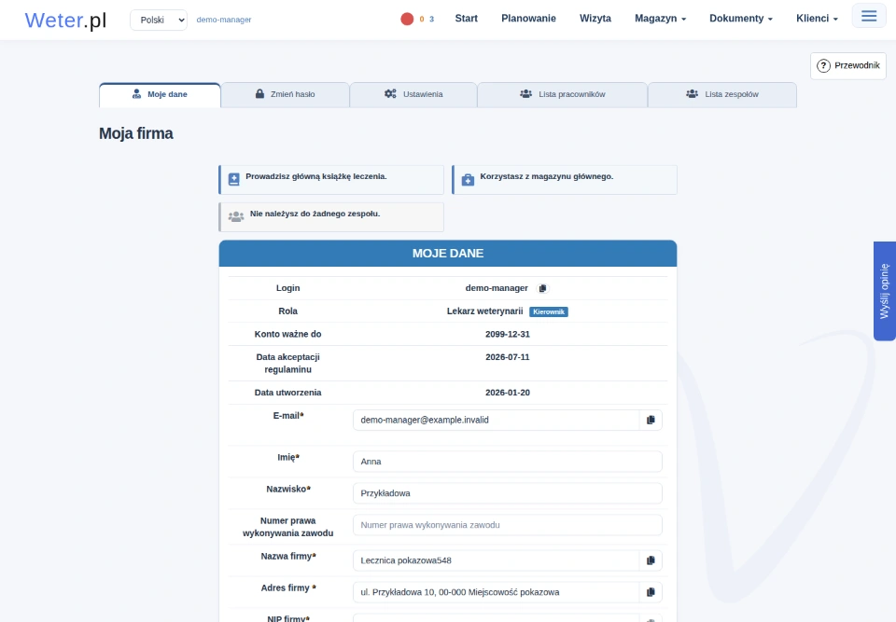
Task: Open the Planowanie page
Action: [528, 19]
